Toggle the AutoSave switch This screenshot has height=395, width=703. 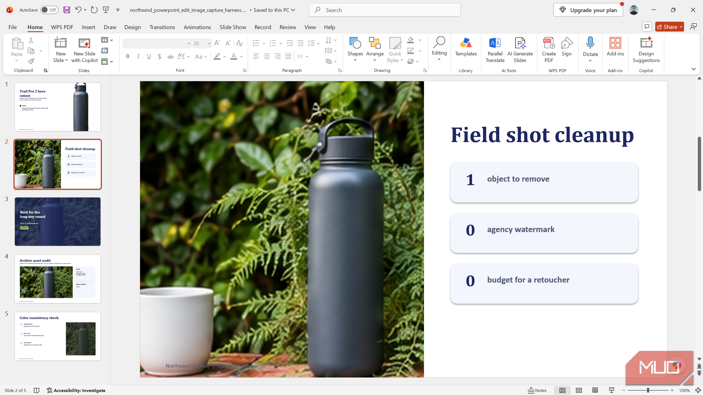[x=49, y=10]
